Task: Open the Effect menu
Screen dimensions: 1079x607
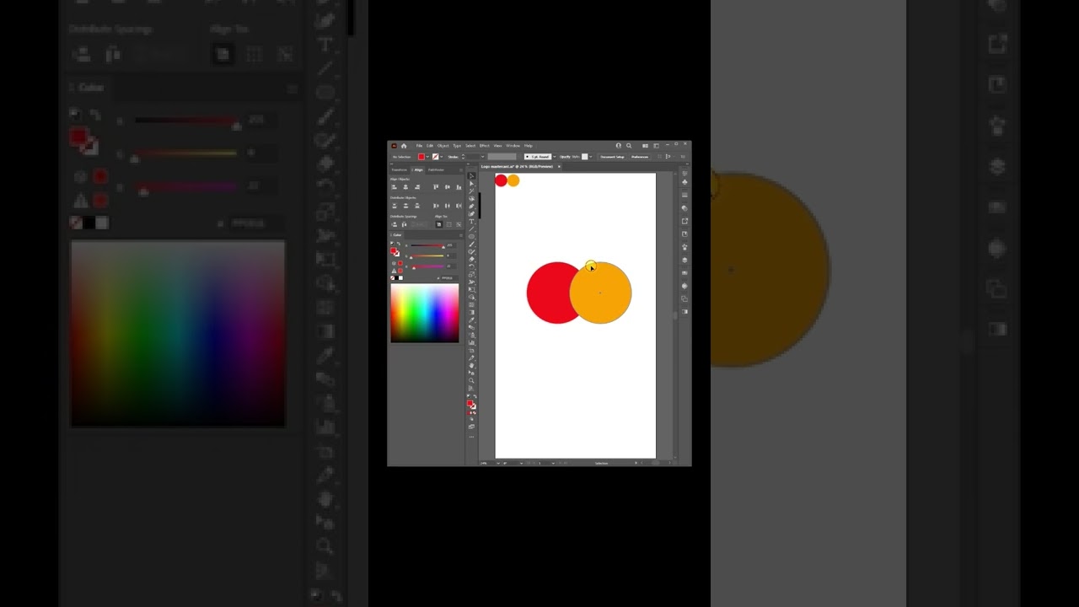Action: (x=485, y=146)
